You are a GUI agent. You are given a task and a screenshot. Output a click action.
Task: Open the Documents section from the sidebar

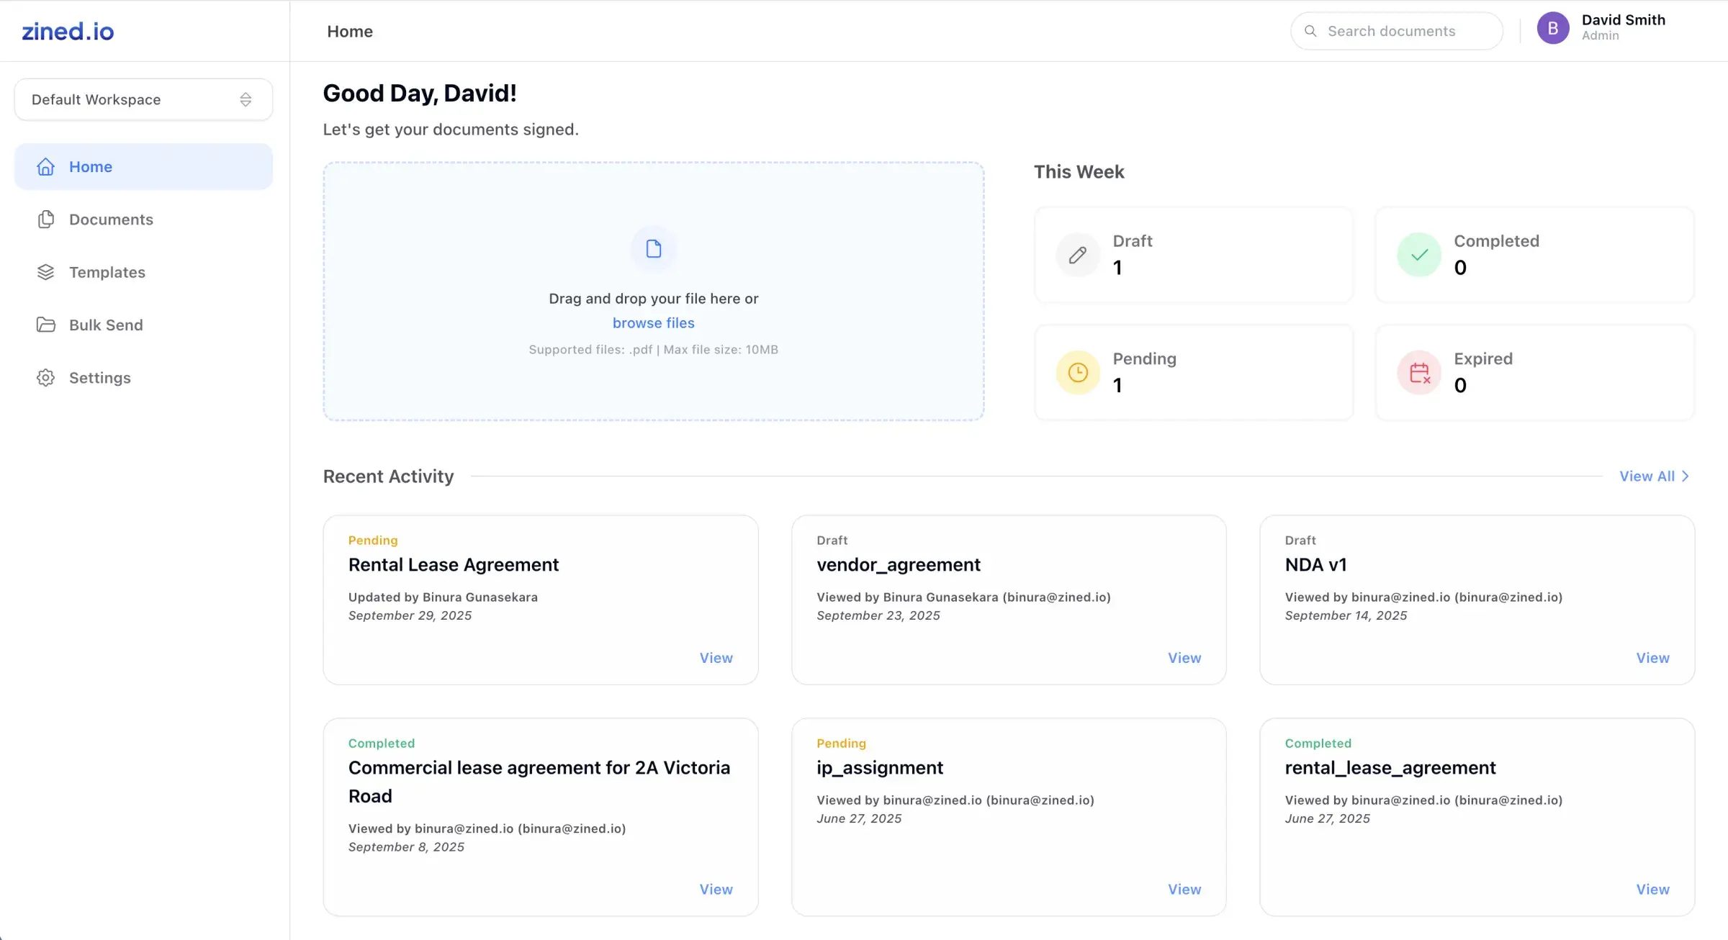111,219
